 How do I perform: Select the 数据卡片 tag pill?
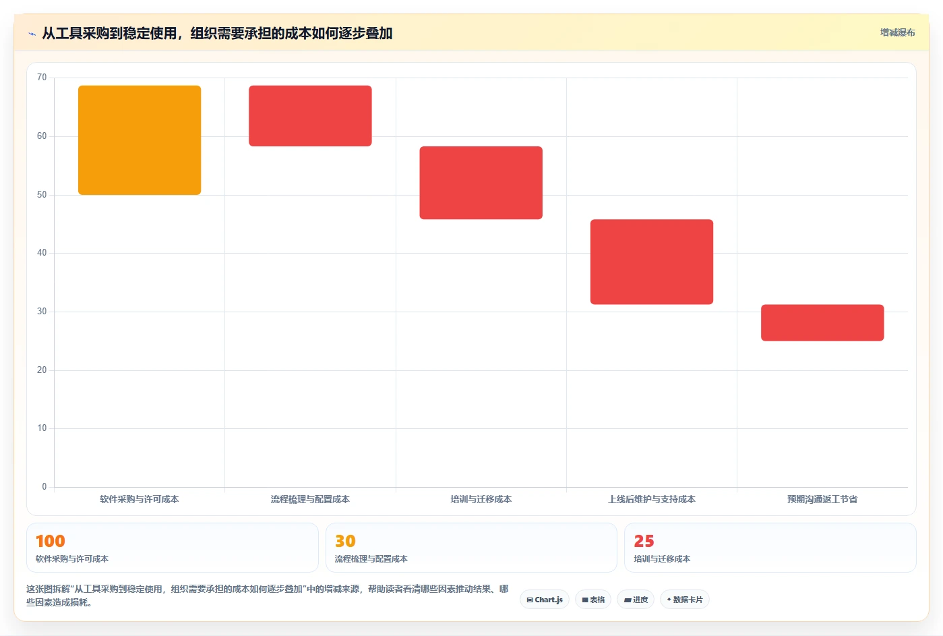[685, 600]
